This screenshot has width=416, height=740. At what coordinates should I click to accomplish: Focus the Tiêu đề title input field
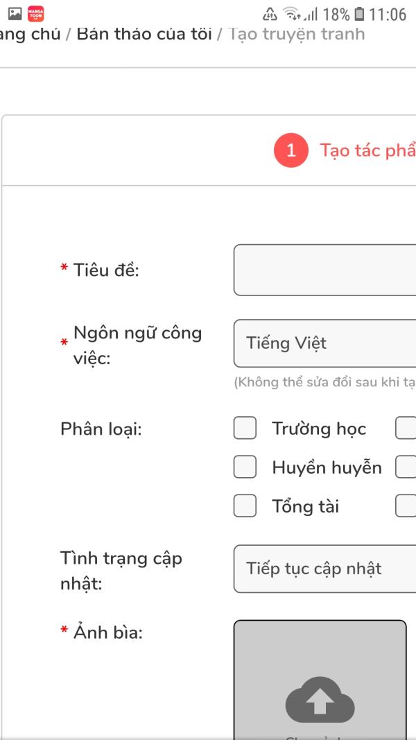(x=324, y=270)
